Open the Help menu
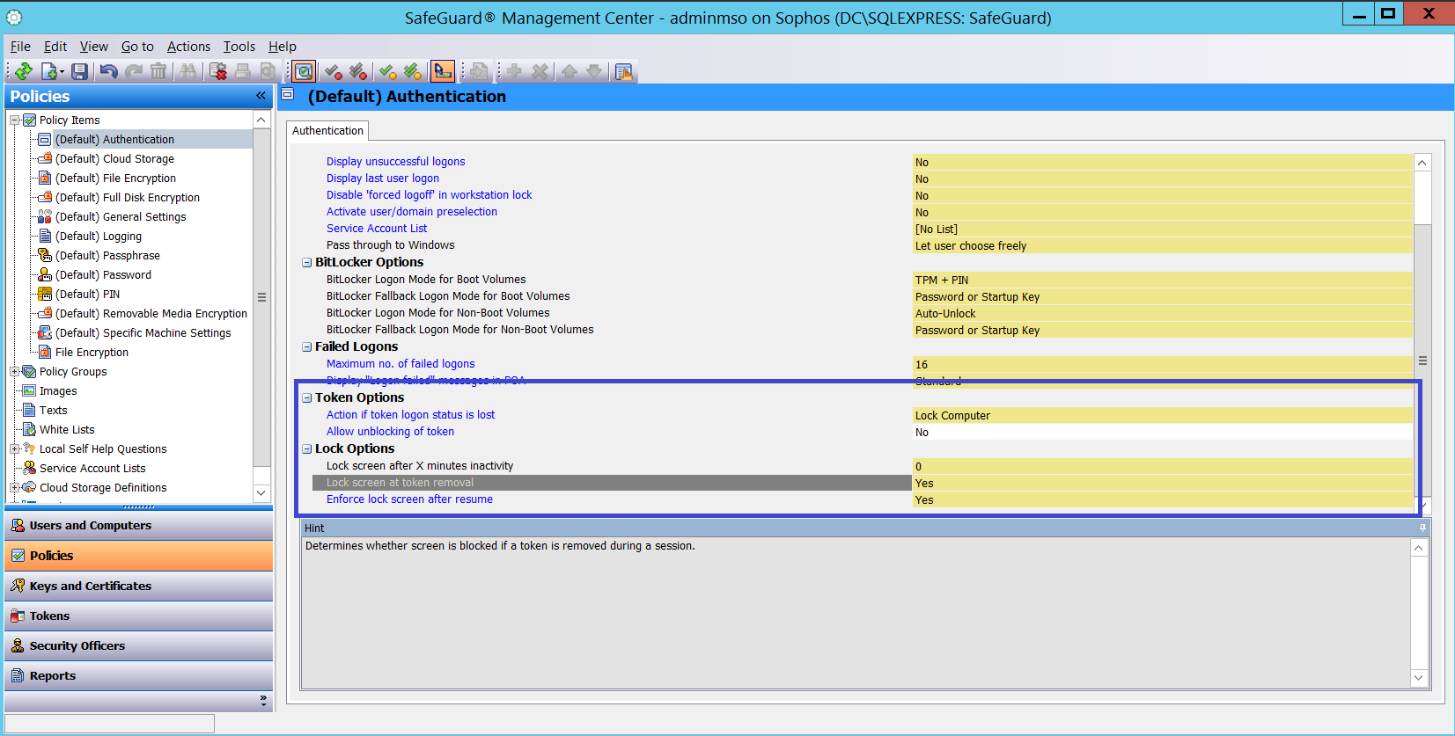Screen dimensions: 1455x736 (282, 47)
